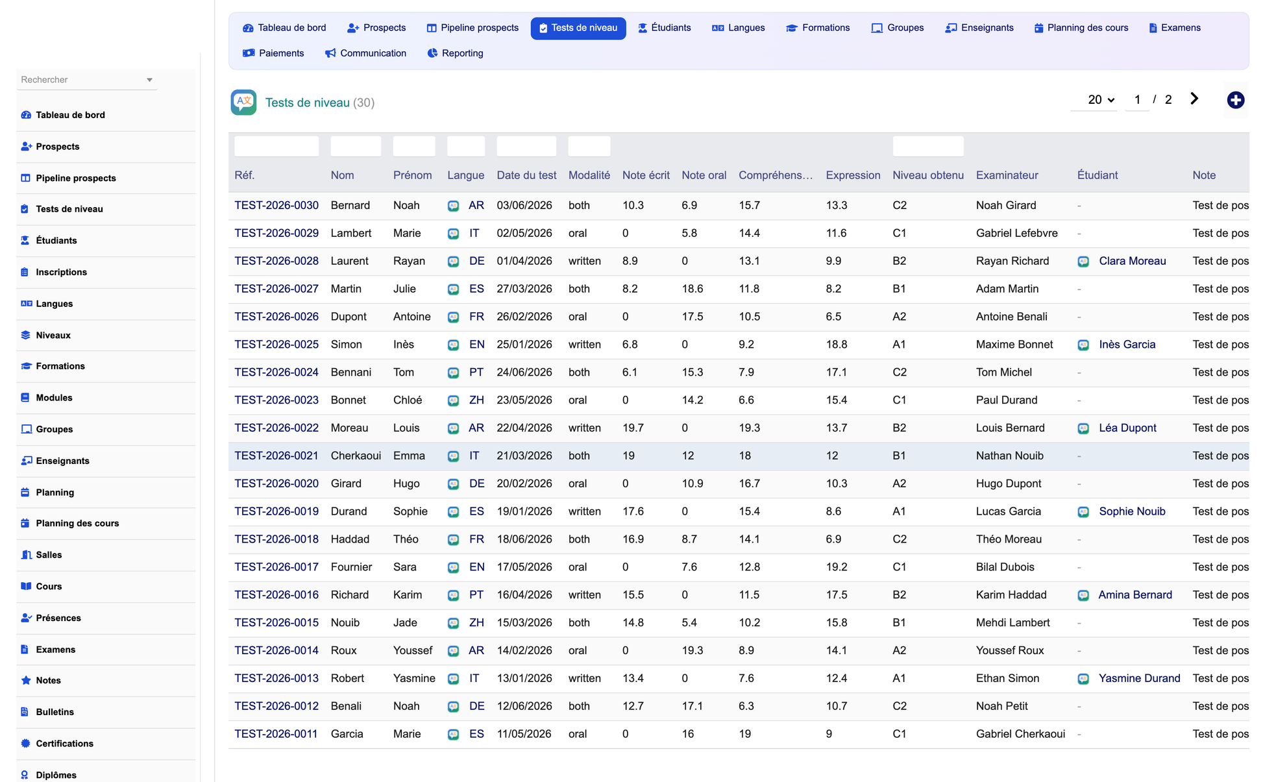Click Notes star icon in sidebar
Screen dimensions: 1263x782
coord(26,680)
